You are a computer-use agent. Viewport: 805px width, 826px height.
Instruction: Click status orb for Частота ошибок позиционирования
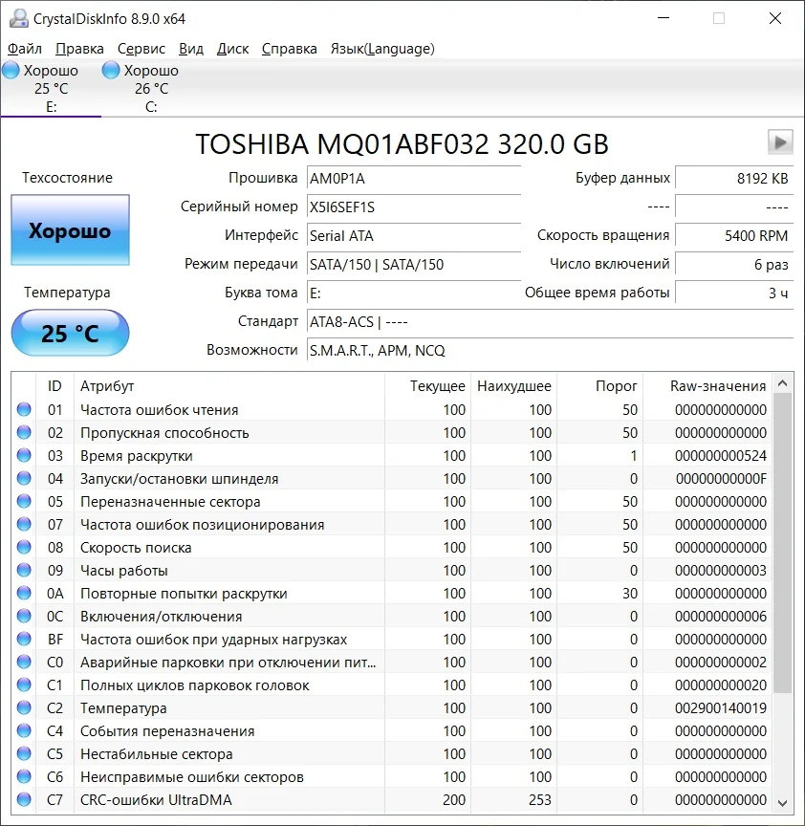coord(24,524)
